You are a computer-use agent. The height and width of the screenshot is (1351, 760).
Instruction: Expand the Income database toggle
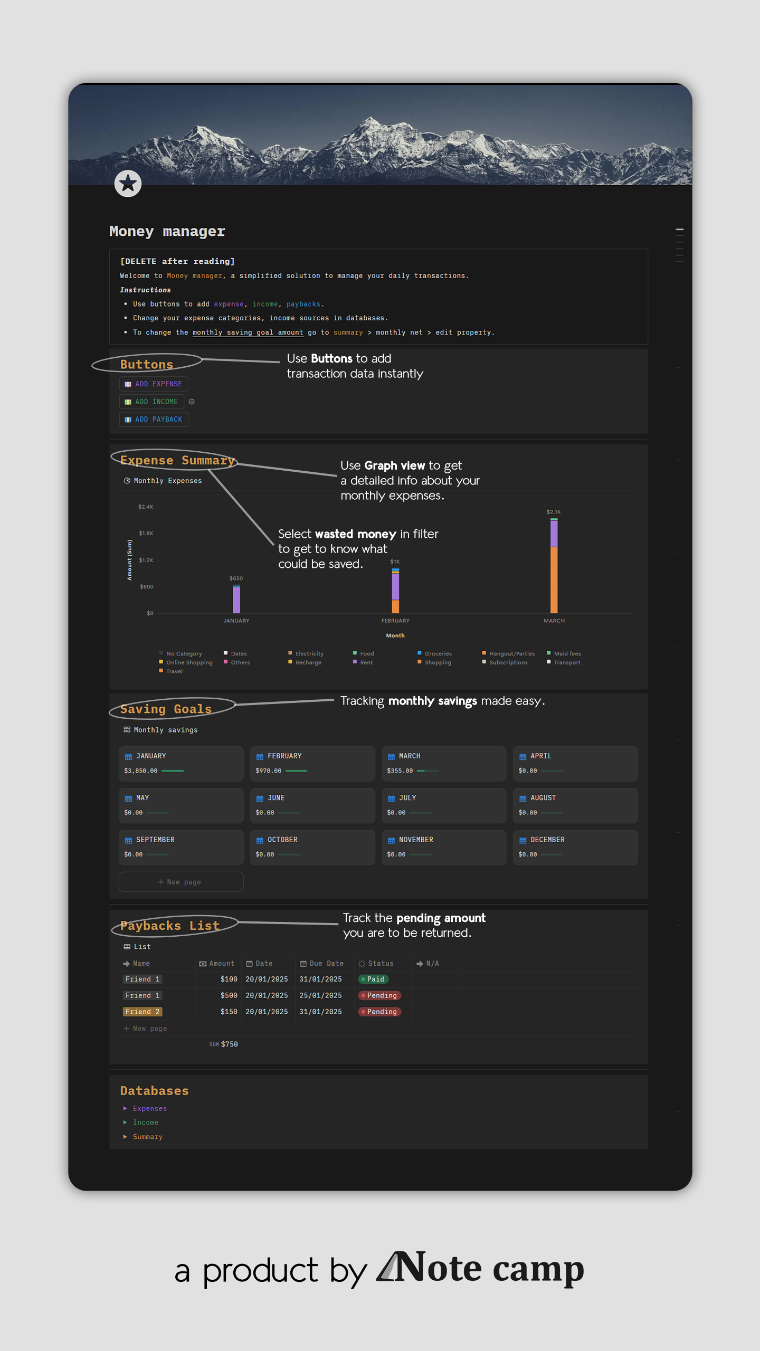(x=125, y=1122)
